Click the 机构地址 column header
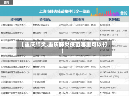Image resolution: width=129 pixels, height=96 pixels. click(45, 19)
